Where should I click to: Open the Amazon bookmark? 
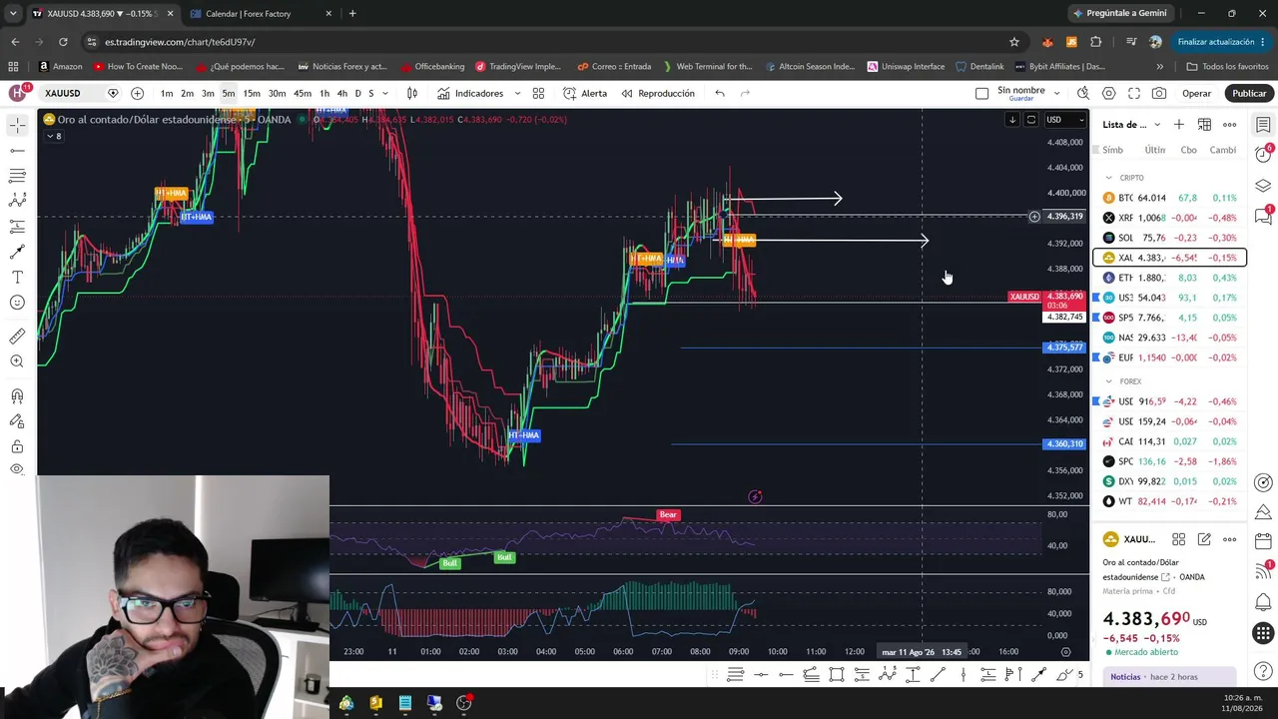(60, 67)
